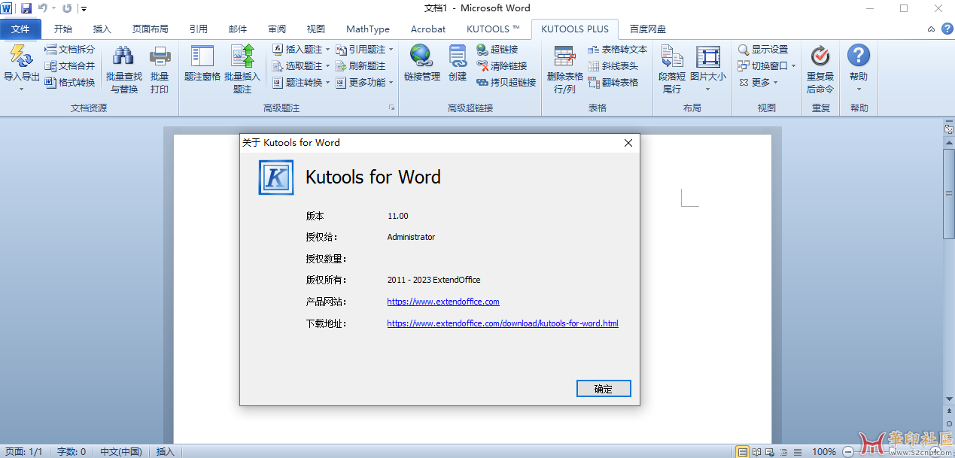Viewport: 955px width, 458px height.
Task: Click 删除表格行/列 delete table rows/columns
Action: 564,69
